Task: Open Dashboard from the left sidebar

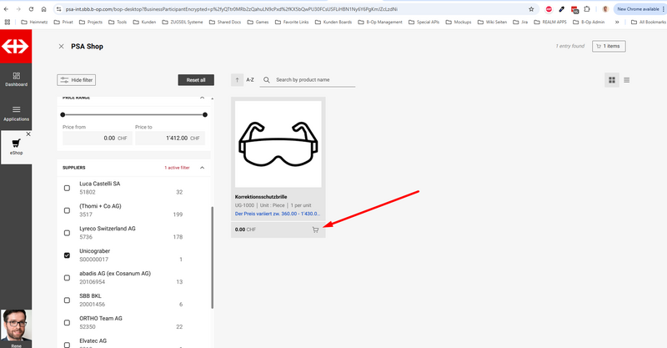Action: [x=16, y=79]
